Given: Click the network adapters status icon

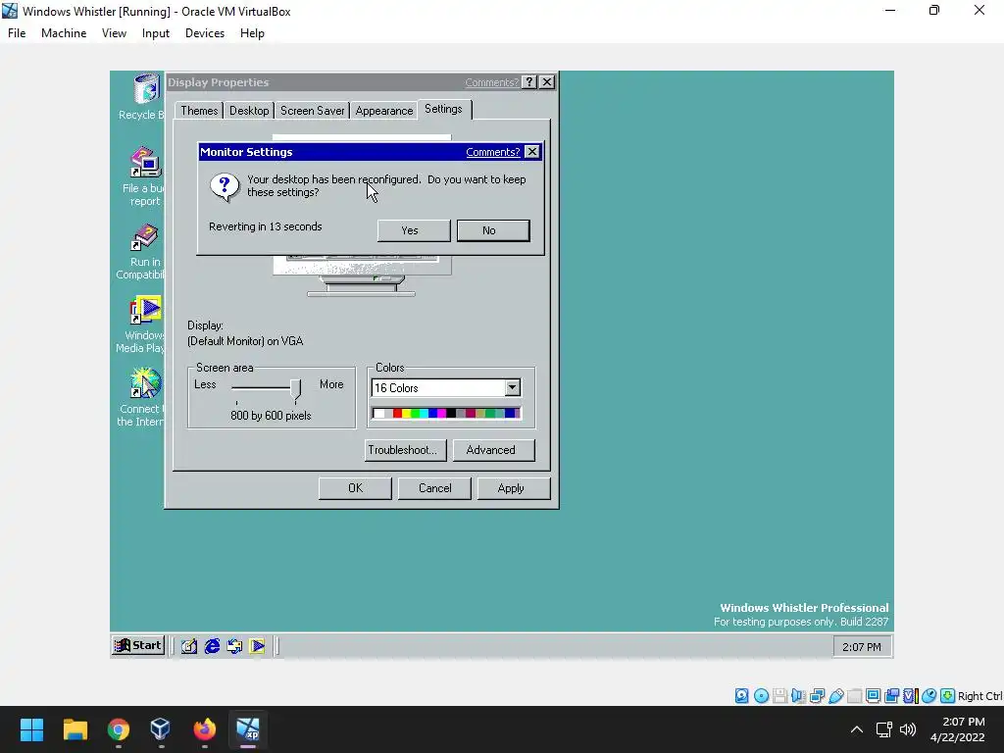Looking at the screenshot, I should 817,696.
